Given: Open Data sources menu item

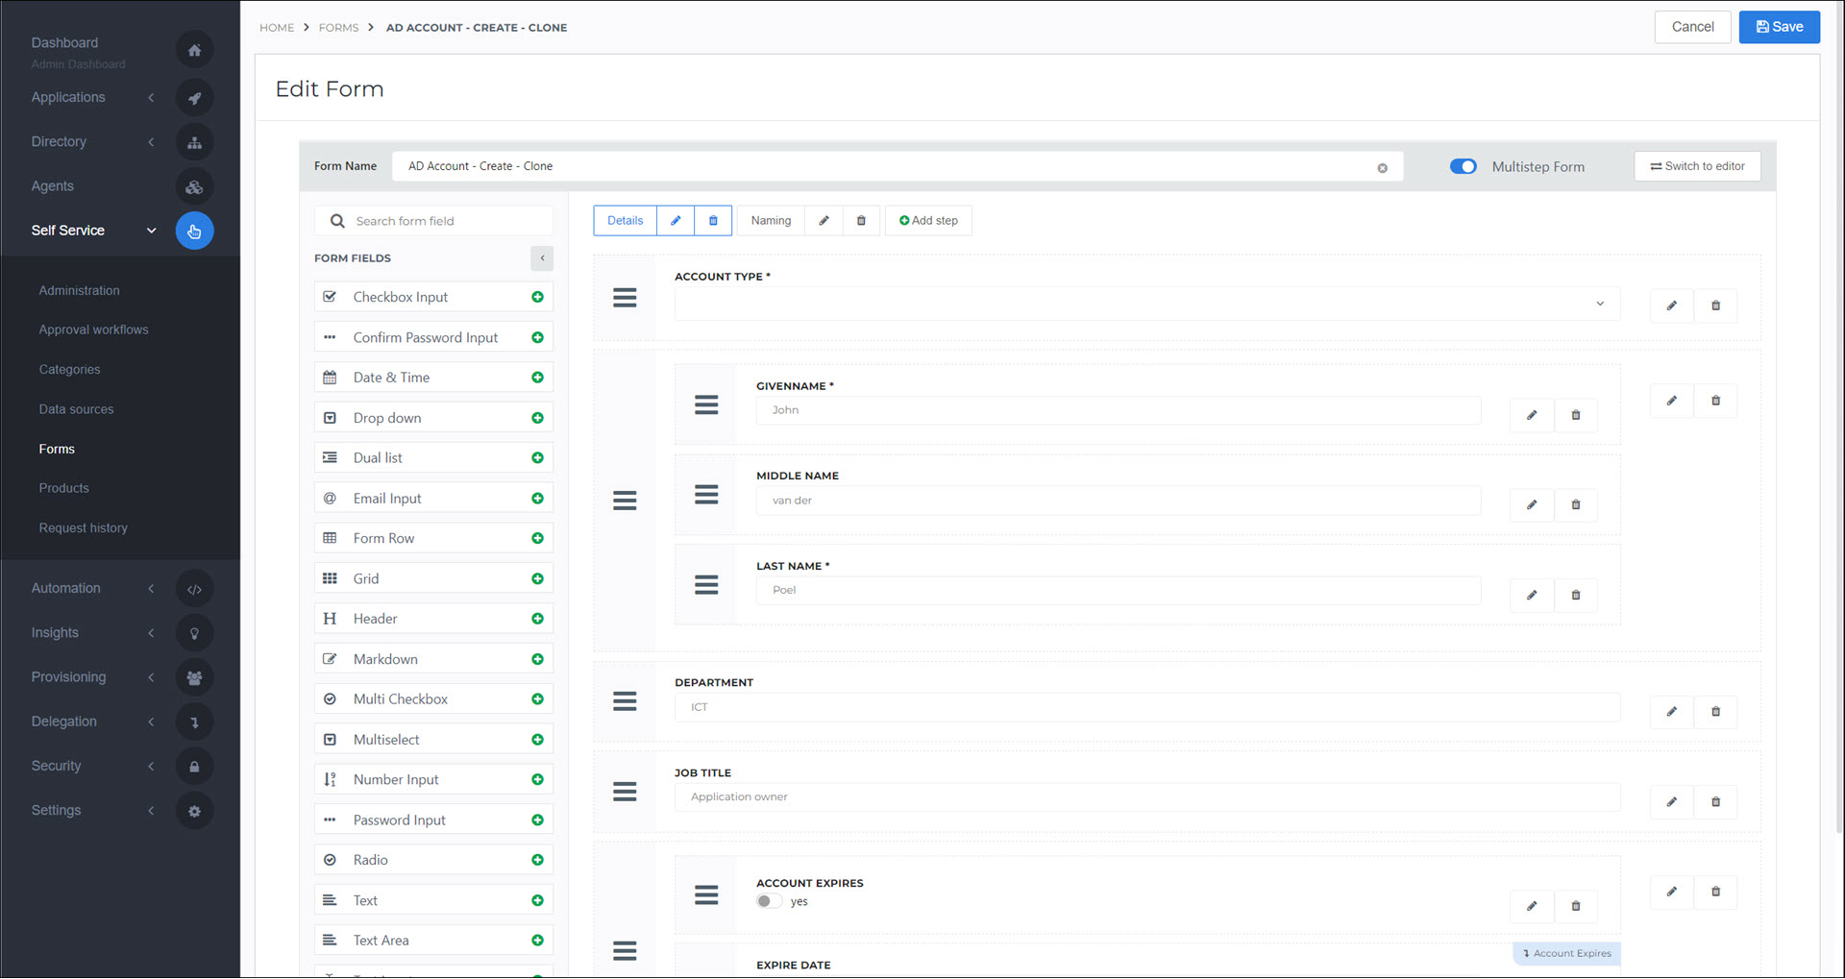Looking at the screenshot, I should [x=76, y=409].
